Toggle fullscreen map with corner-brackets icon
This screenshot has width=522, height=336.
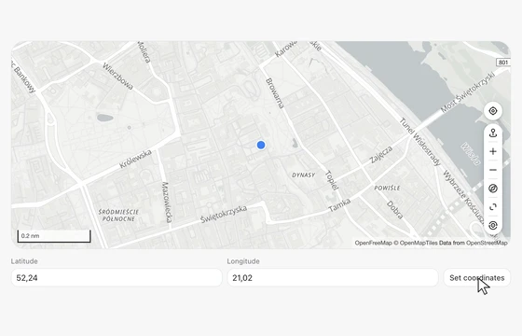(493, 207)
